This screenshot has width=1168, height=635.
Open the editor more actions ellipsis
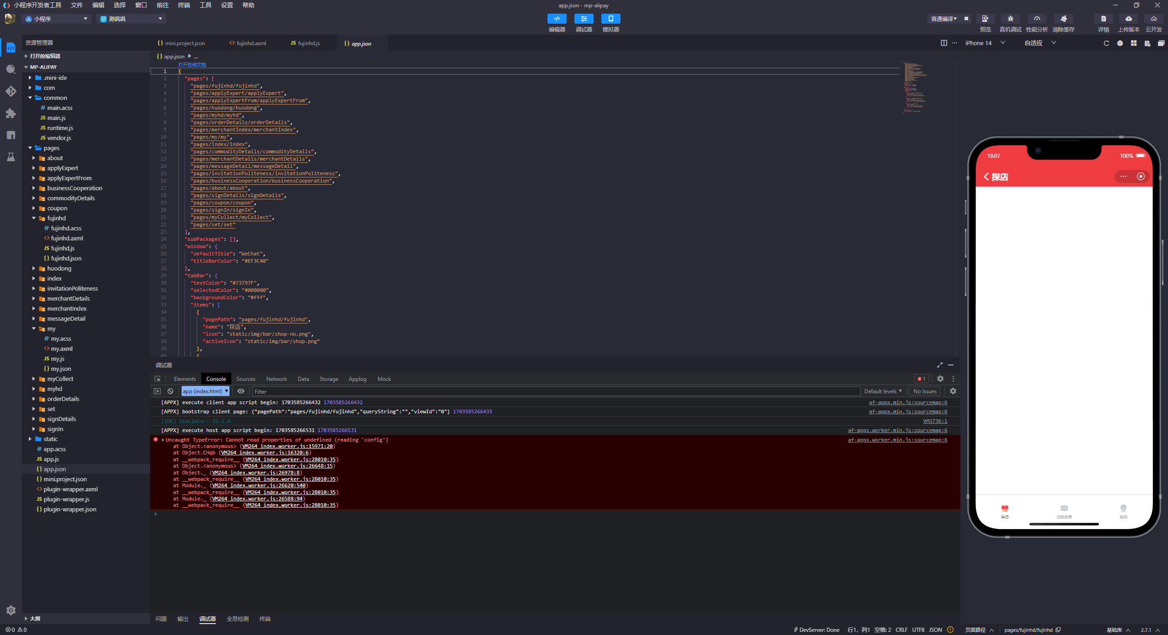point(954,43)
